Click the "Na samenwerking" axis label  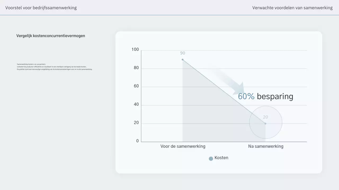coord(266,146)
